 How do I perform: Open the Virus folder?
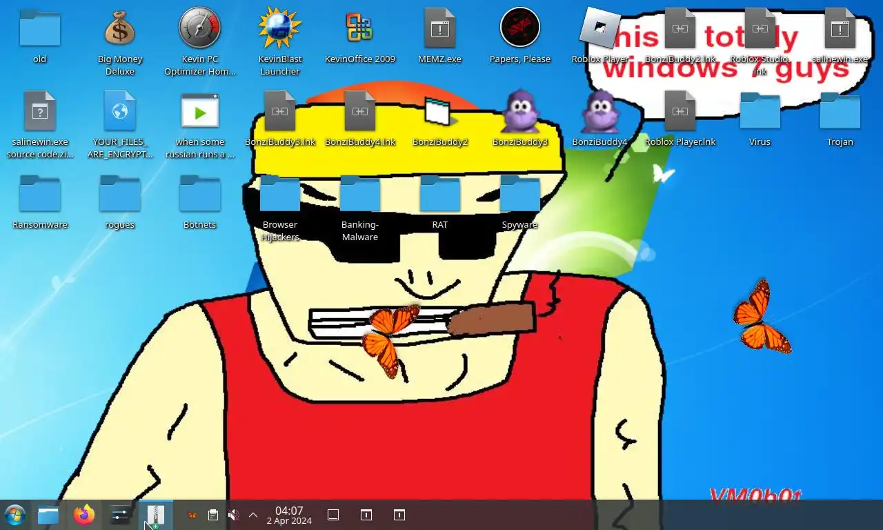tap(760, 110)
